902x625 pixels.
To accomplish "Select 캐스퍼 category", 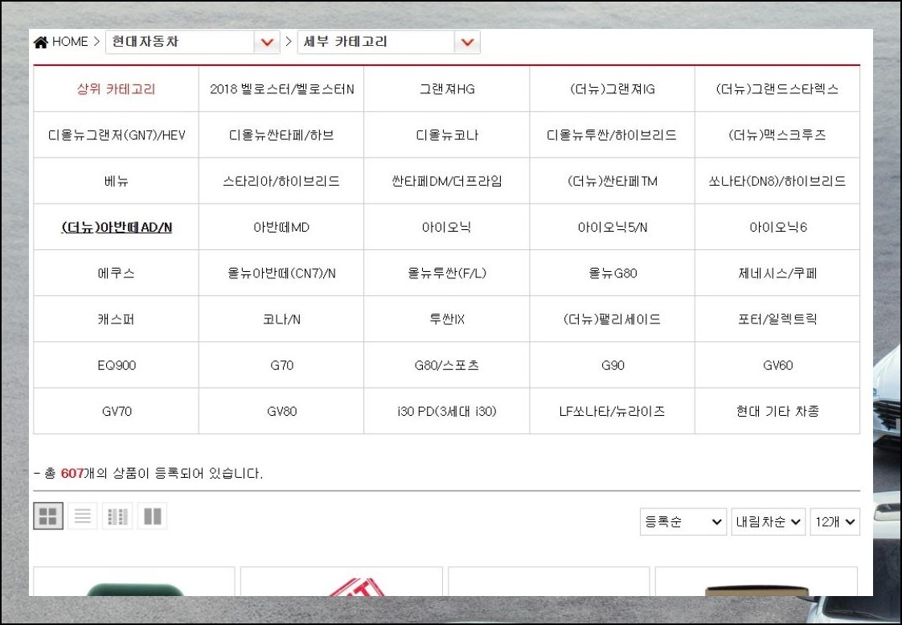I will coord(117,319).
